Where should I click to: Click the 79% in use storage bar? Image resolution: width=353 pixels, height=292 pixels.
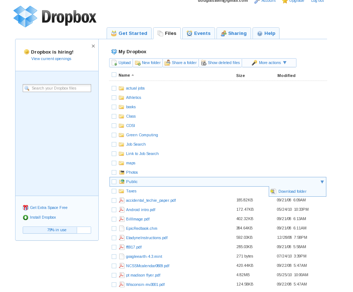[57, 230]
